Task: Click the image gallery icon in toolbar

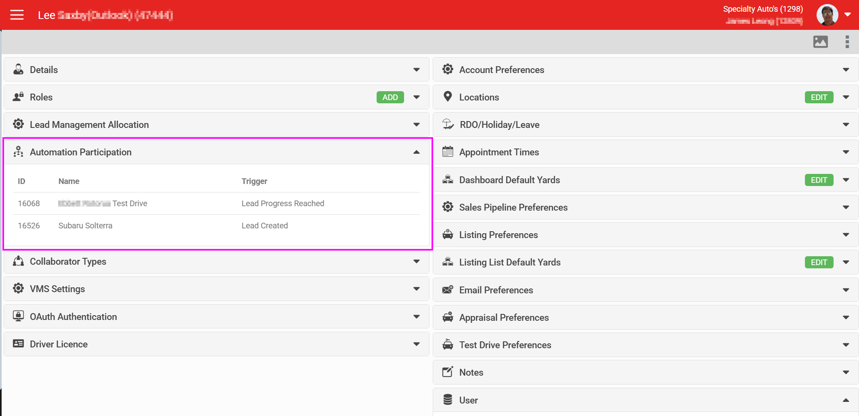Action: coord(820,42)
